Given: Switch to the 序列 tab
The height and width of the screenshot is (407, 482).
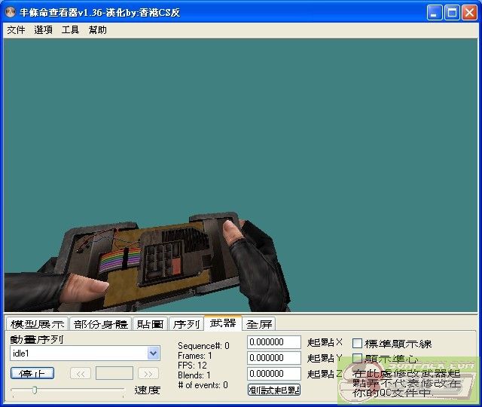Looking at the screenshot, I should [186, 324].
